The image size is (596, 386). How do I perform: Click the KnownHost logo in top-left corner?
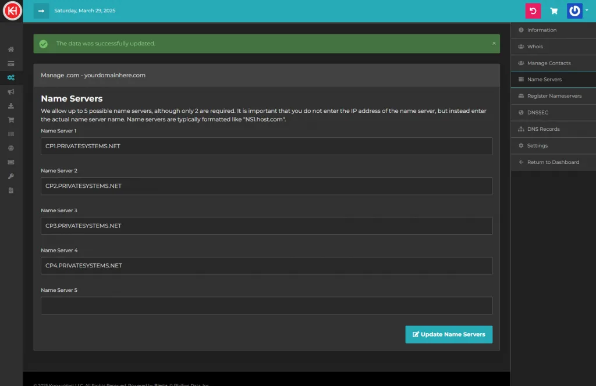click(12, 11)
